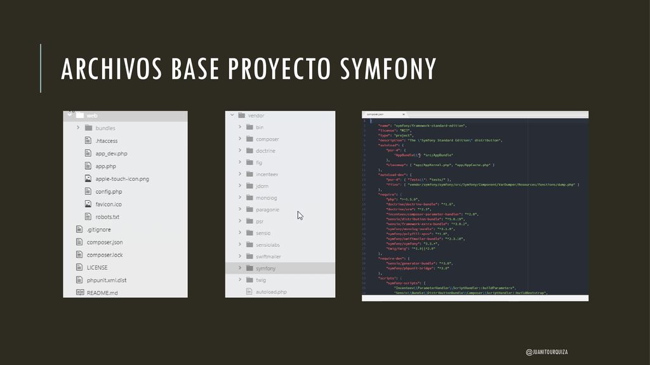The image size is (650, 365).
Task: Open phpunit.xml.dist file
Action: coord(107,280)
